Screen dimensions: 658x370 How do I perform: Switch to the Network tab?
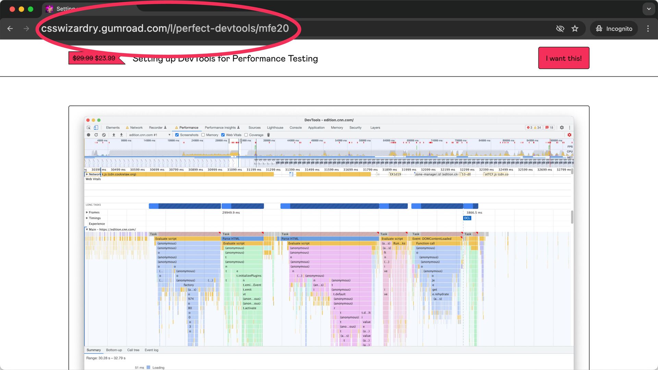pos(134,127)
